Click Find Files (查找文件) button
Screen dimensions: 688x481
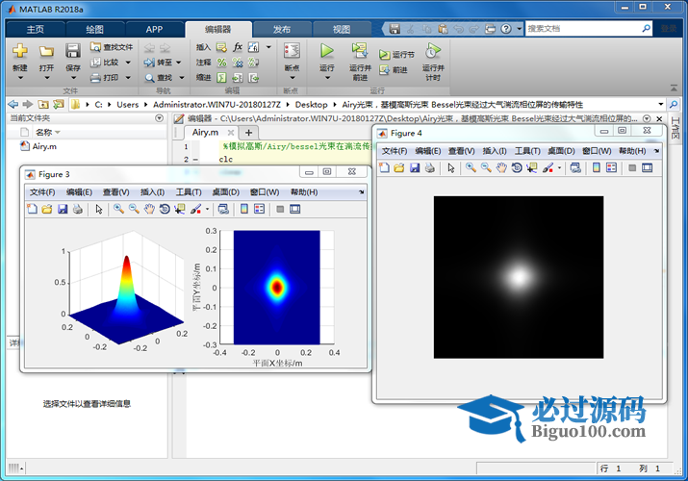pyautogui.click(x=112, y=47)
